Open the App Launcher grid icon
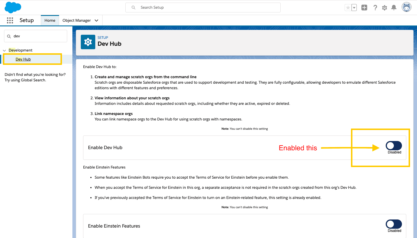The width and height of the screenshot is (417, 238). pyautogui.click(x=10, y=20)
